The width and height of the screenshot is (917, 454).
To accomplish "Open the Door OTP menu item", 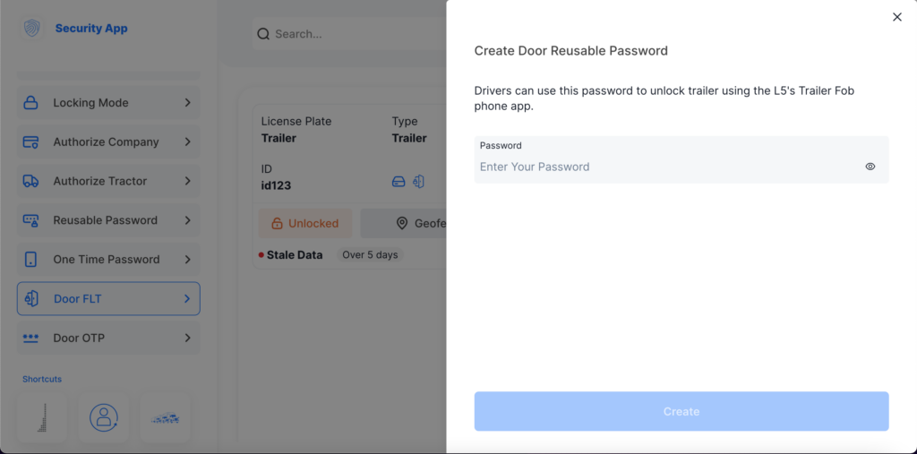I will point(108,338).
